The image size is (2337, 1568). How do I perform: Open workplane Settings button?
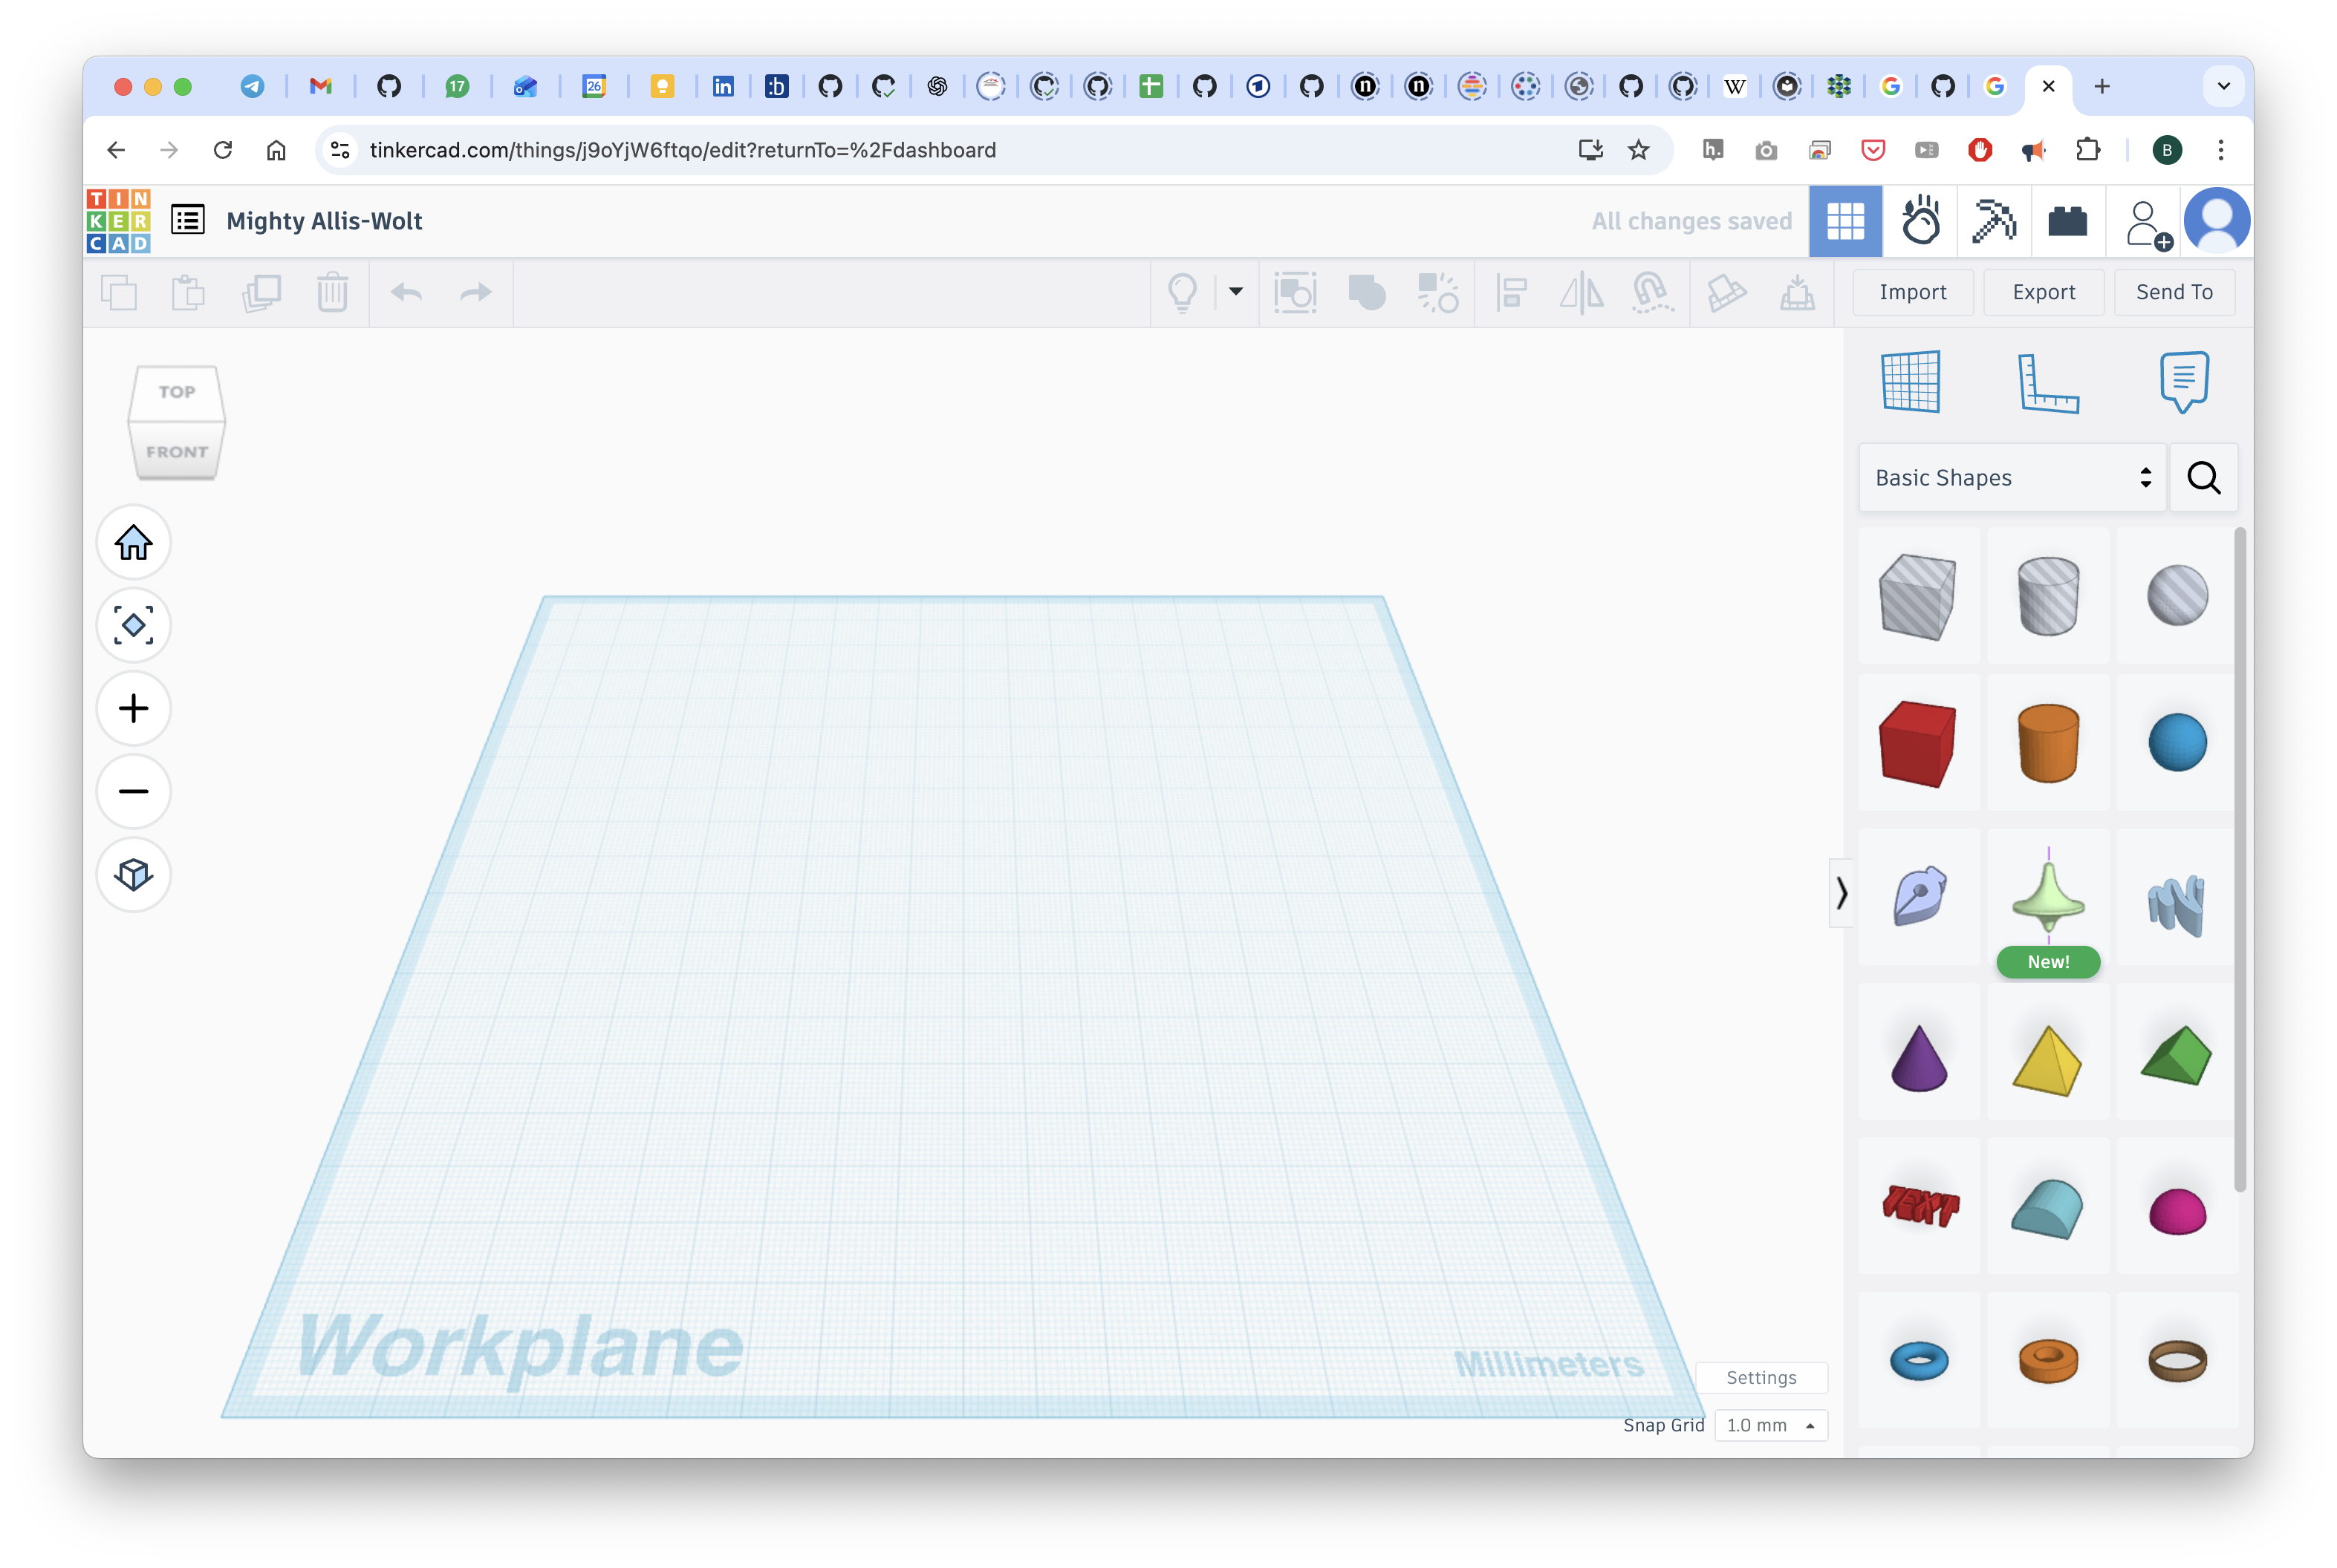tap(1761, 1377)
